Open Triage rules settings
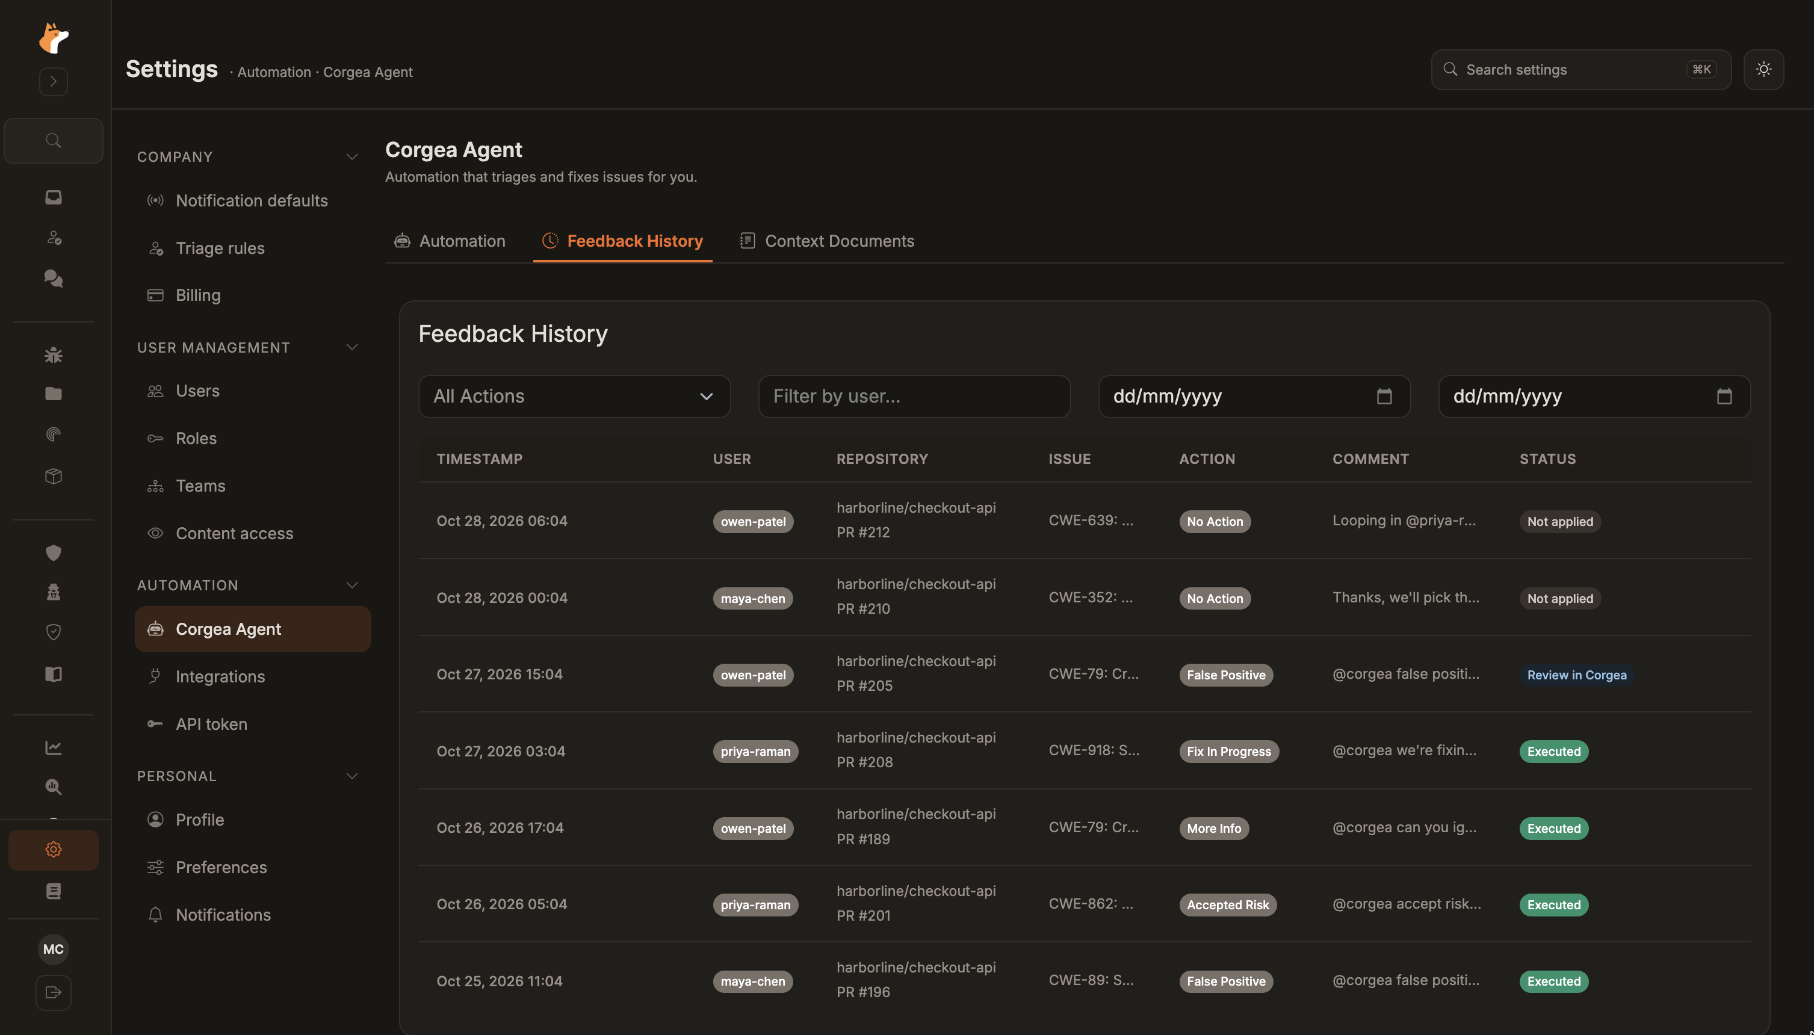 pyautogui.click(x=252, y=248)
